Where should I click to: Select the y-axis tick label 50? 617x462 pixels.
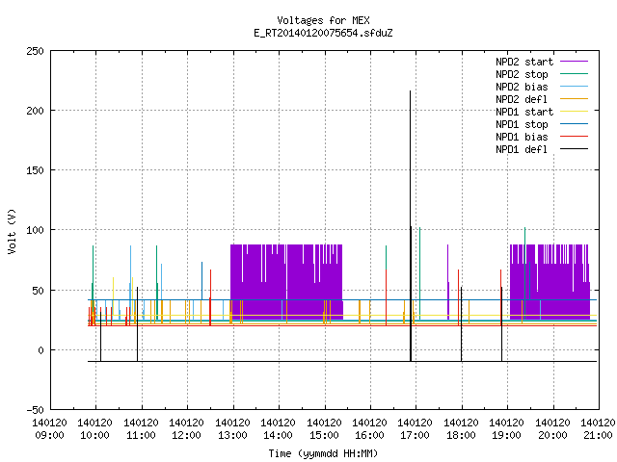[38, 291]
